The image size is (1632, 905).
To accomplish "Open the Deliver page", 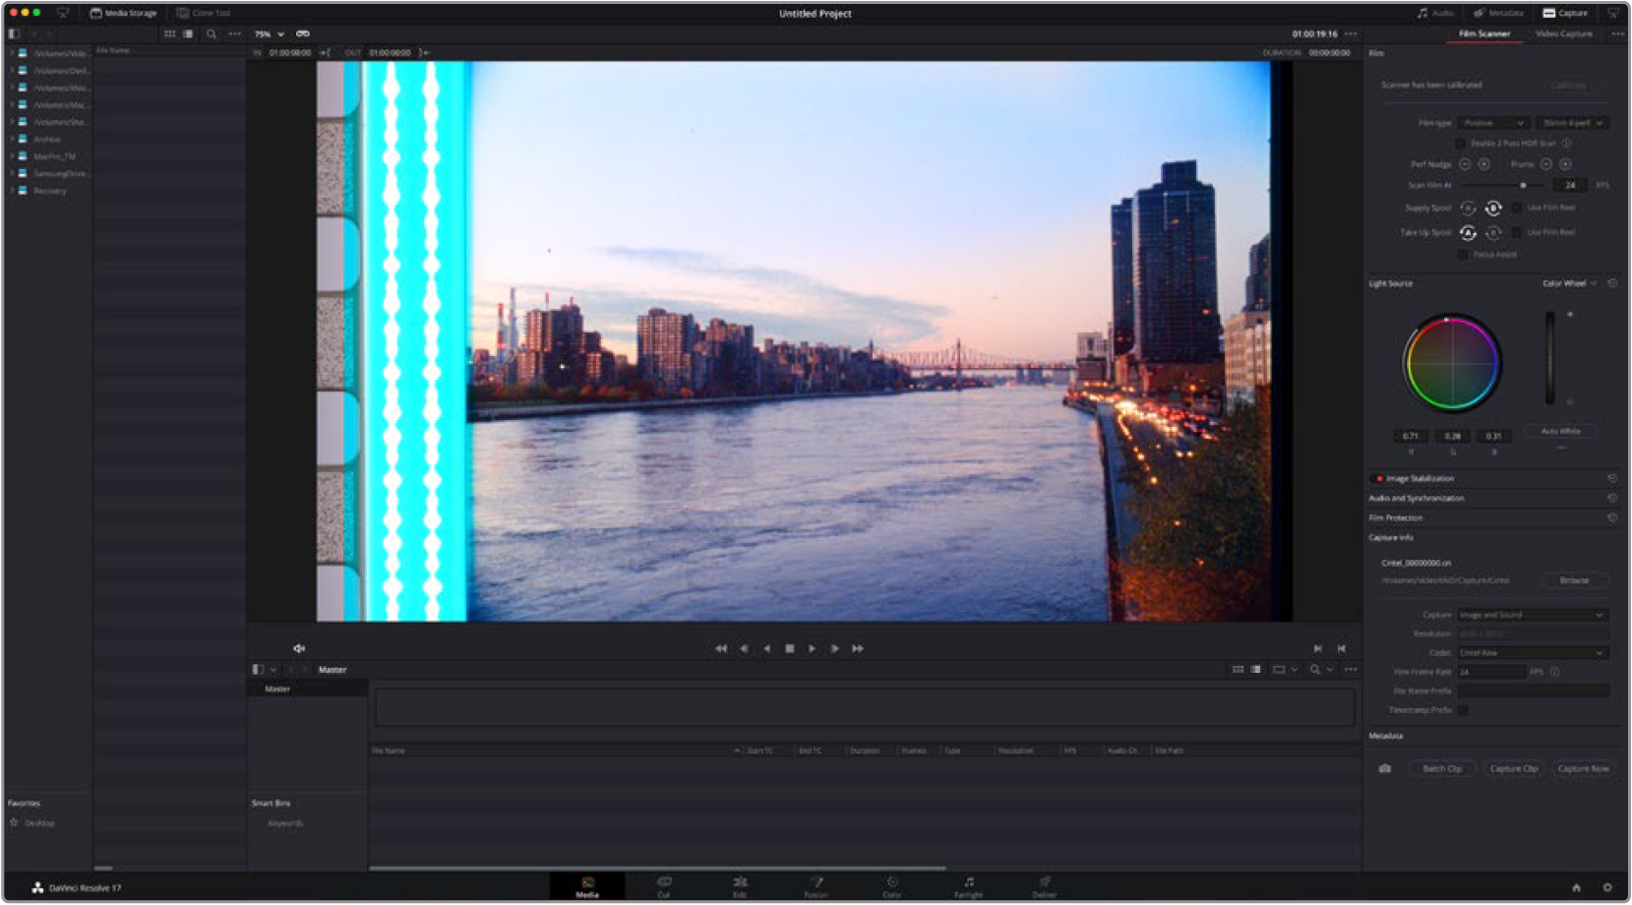I will [x=1045, y=886].
